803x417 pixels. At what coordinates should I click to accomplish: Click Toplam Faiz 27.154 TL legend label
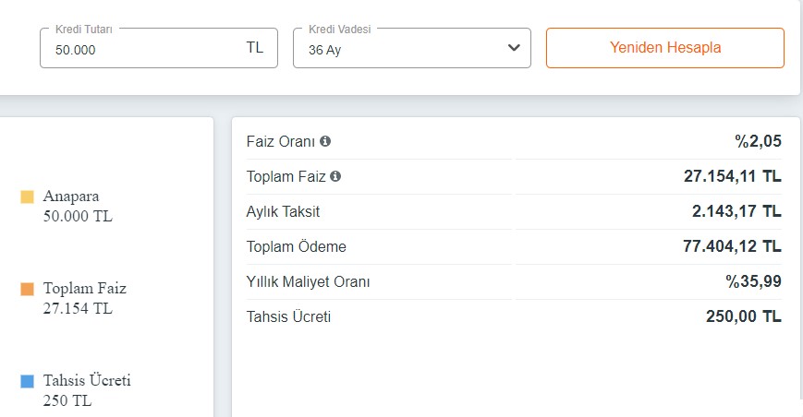pyautogui.click(x=83, y=298)
